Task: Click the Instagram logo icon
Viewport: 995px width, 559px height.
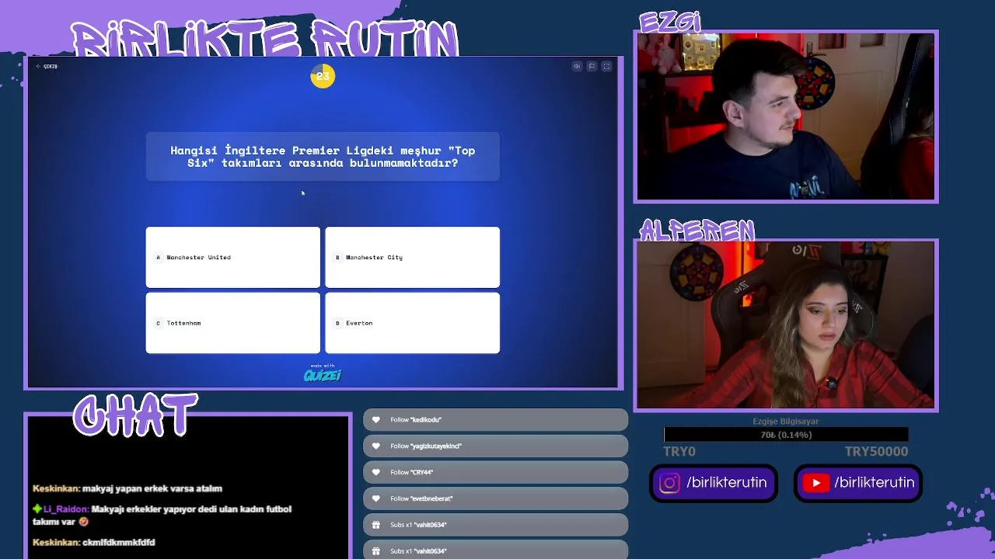Action: pyautogui.click(x=669, y=483)
